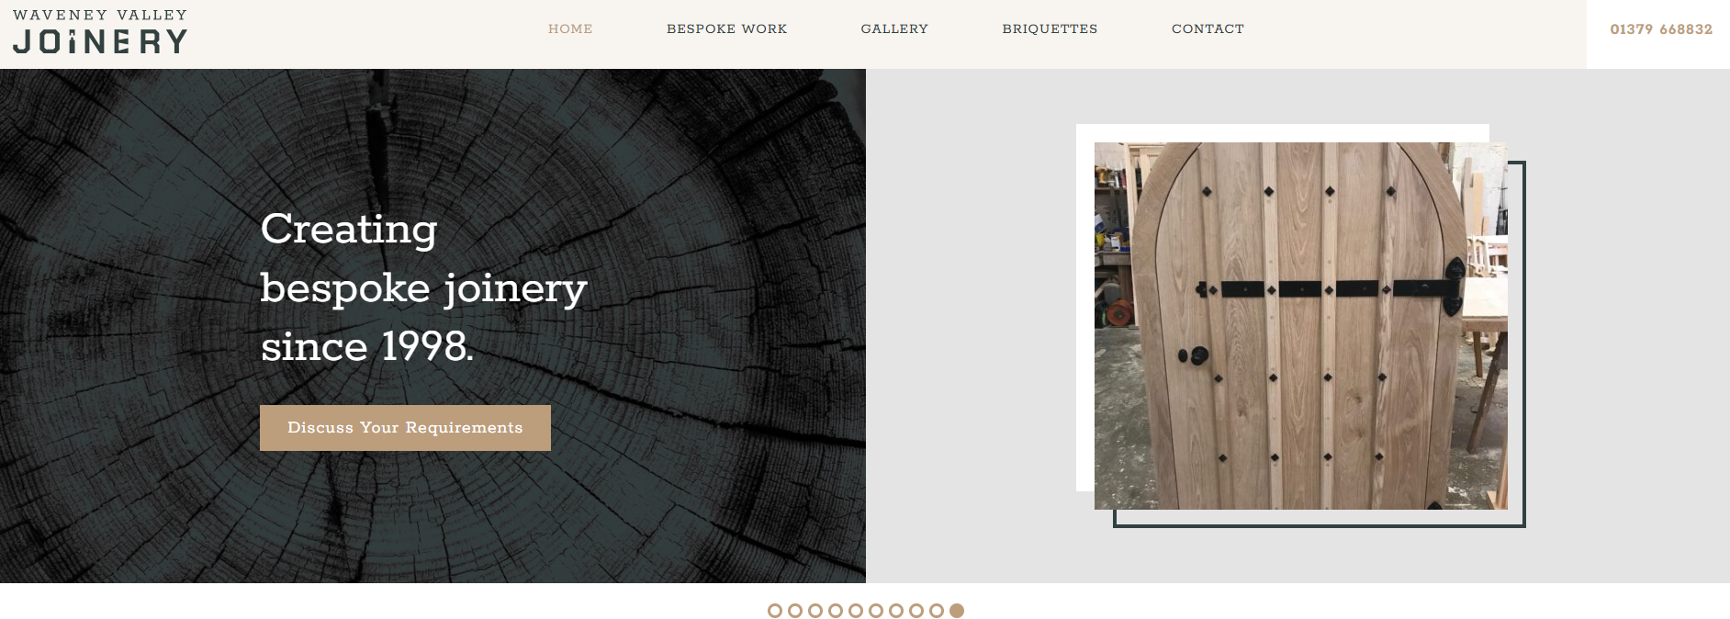Open the Briquettes page
The height and width of the screenshot is (619, 1730).
pyautogui.click(x=1050, y=28)
